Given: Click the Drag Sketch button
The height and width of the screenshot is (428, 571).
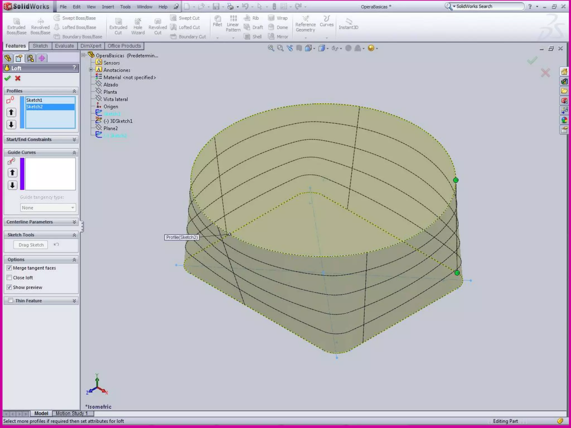Looking at the screenshot, I should (31, 245).
